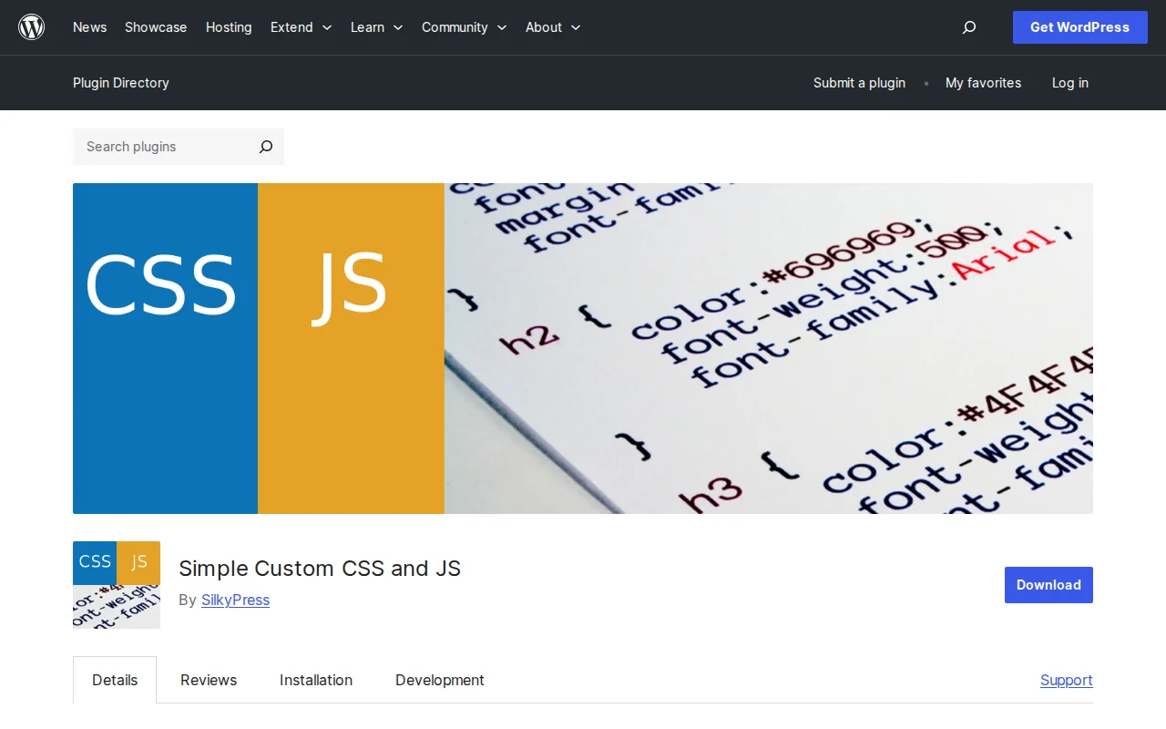This screenshot has height=729, width=1166.
Task: Open the Learn dropdown menu
Action: coord(375,27)
